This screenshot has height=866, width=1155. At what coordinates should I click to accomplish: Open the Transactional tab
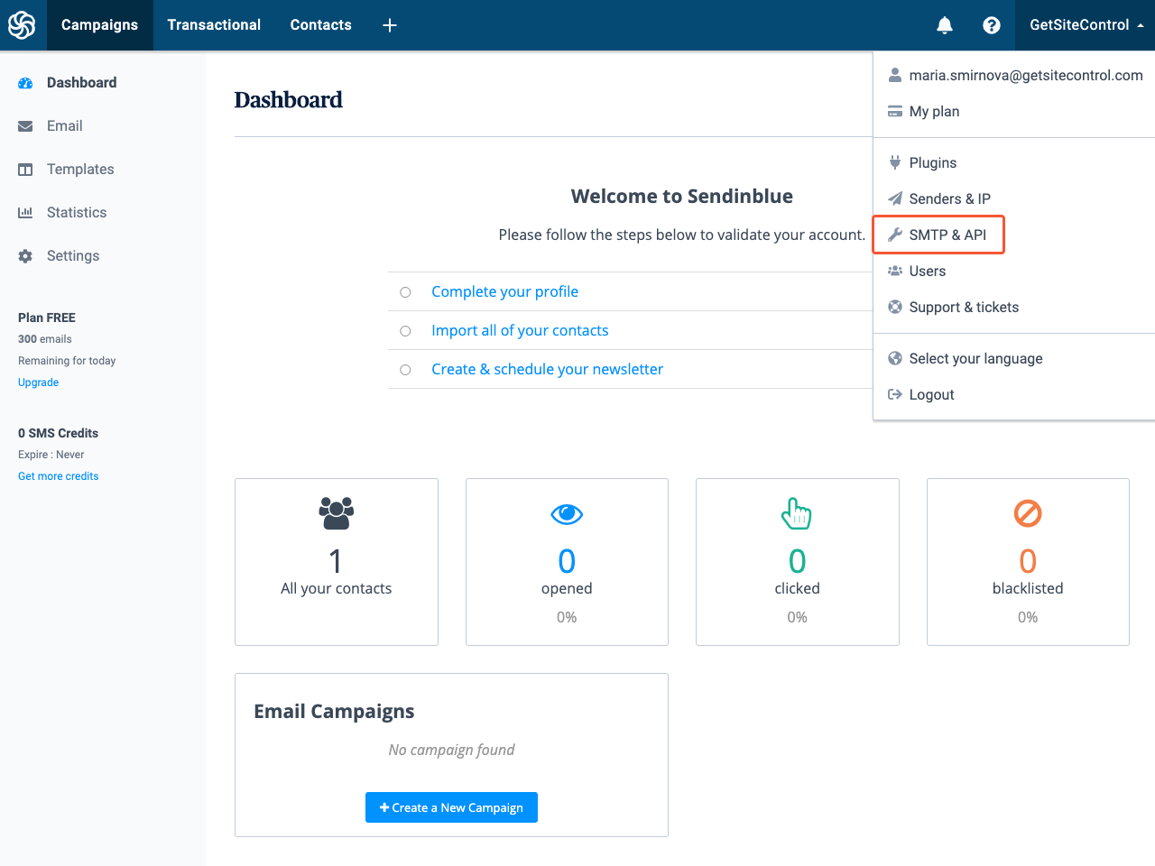[214, 25]
